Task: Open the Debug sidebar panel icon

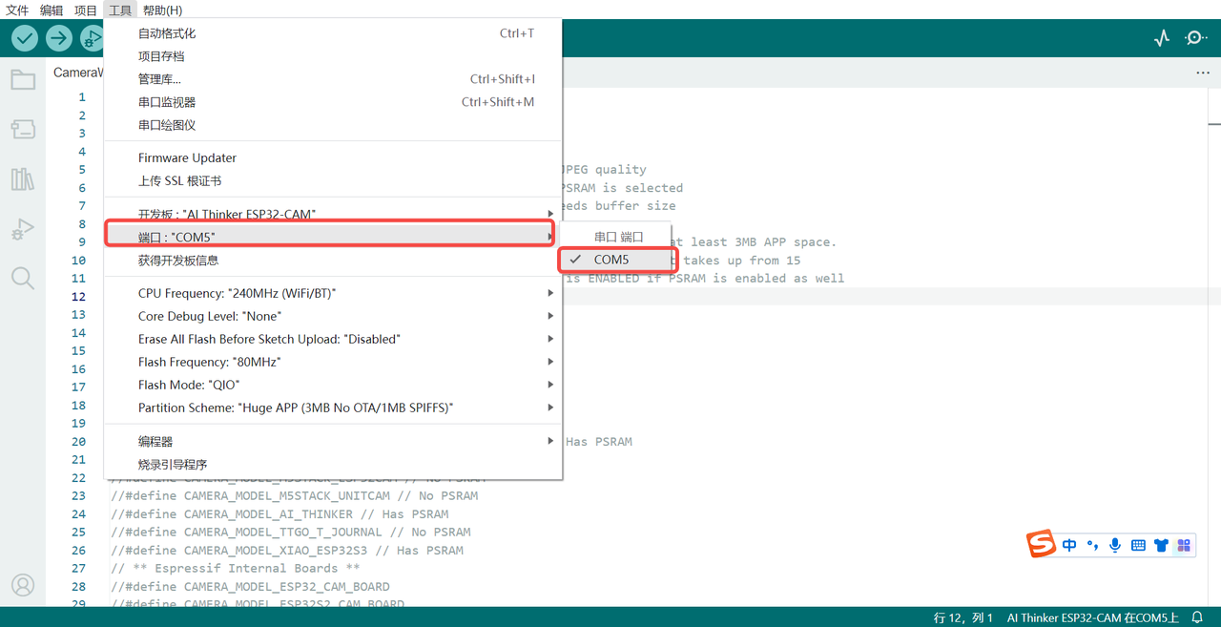Action: point(23,229)
